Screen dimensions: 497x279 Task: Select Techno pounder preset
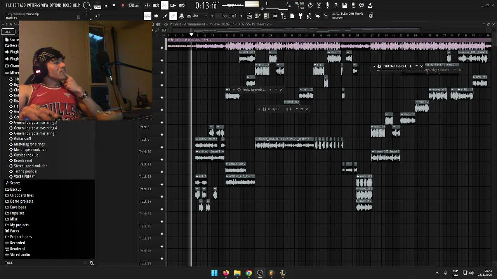point(26,171)
